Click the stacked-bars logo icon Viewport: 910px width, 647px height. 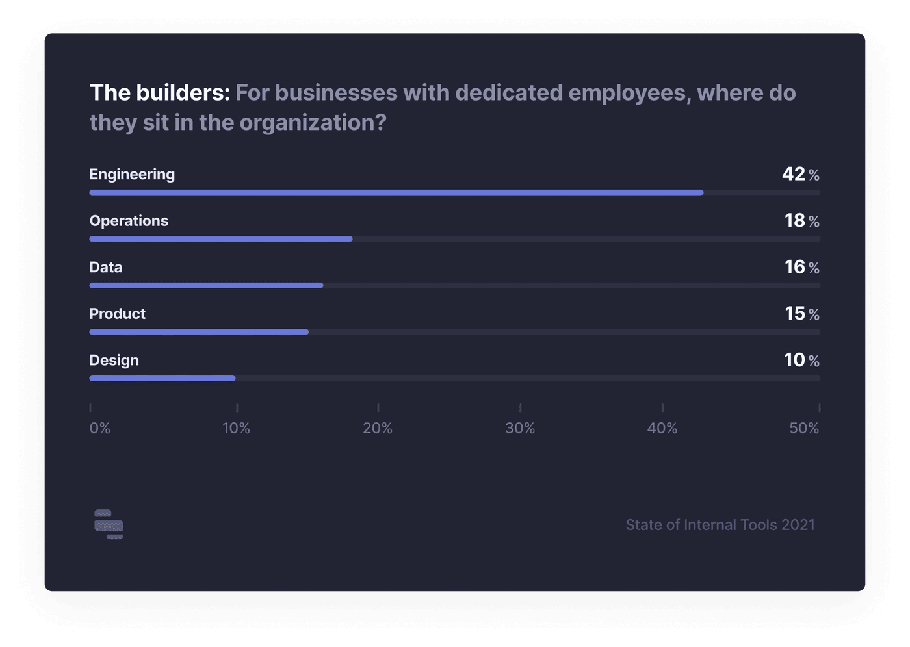[109, 524]
